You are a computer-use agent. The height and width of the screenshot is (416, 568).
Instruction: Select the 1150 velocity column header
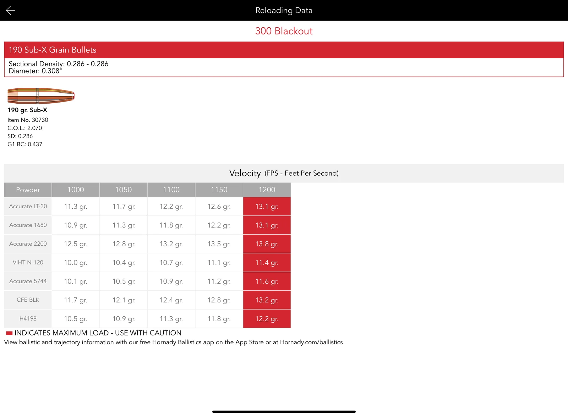(219, 190)
